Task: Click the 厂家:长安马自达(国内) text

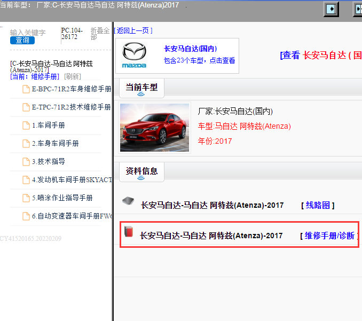Action: pyautogui.click(x=235, y=112)
